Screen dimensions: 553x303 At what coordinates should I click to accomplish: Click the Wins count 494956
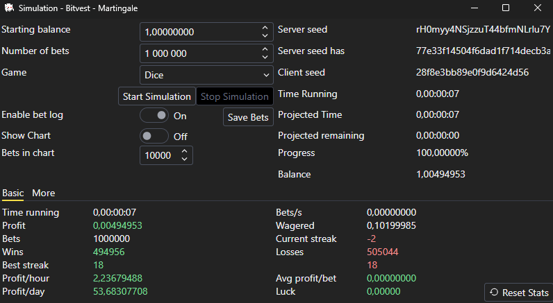click(109, 252)
